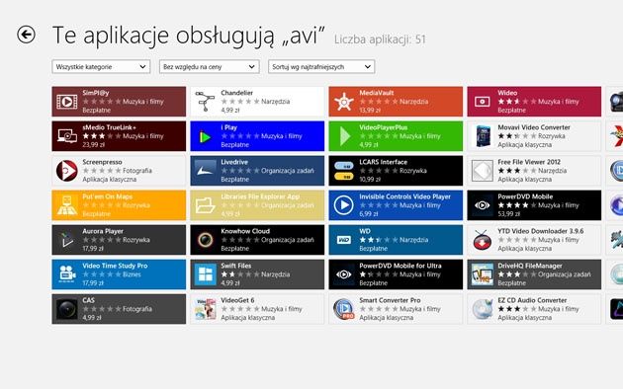Click MediaVault price 13,99 zł
This screenshot has width=623, height=389.
coord(370,111)
